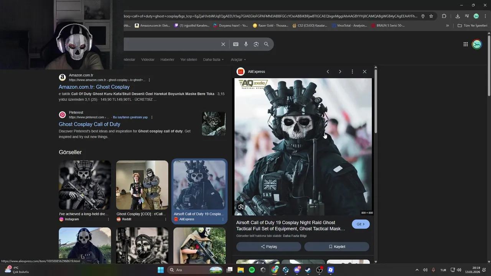Open Windows Start menu

point(160,270)
